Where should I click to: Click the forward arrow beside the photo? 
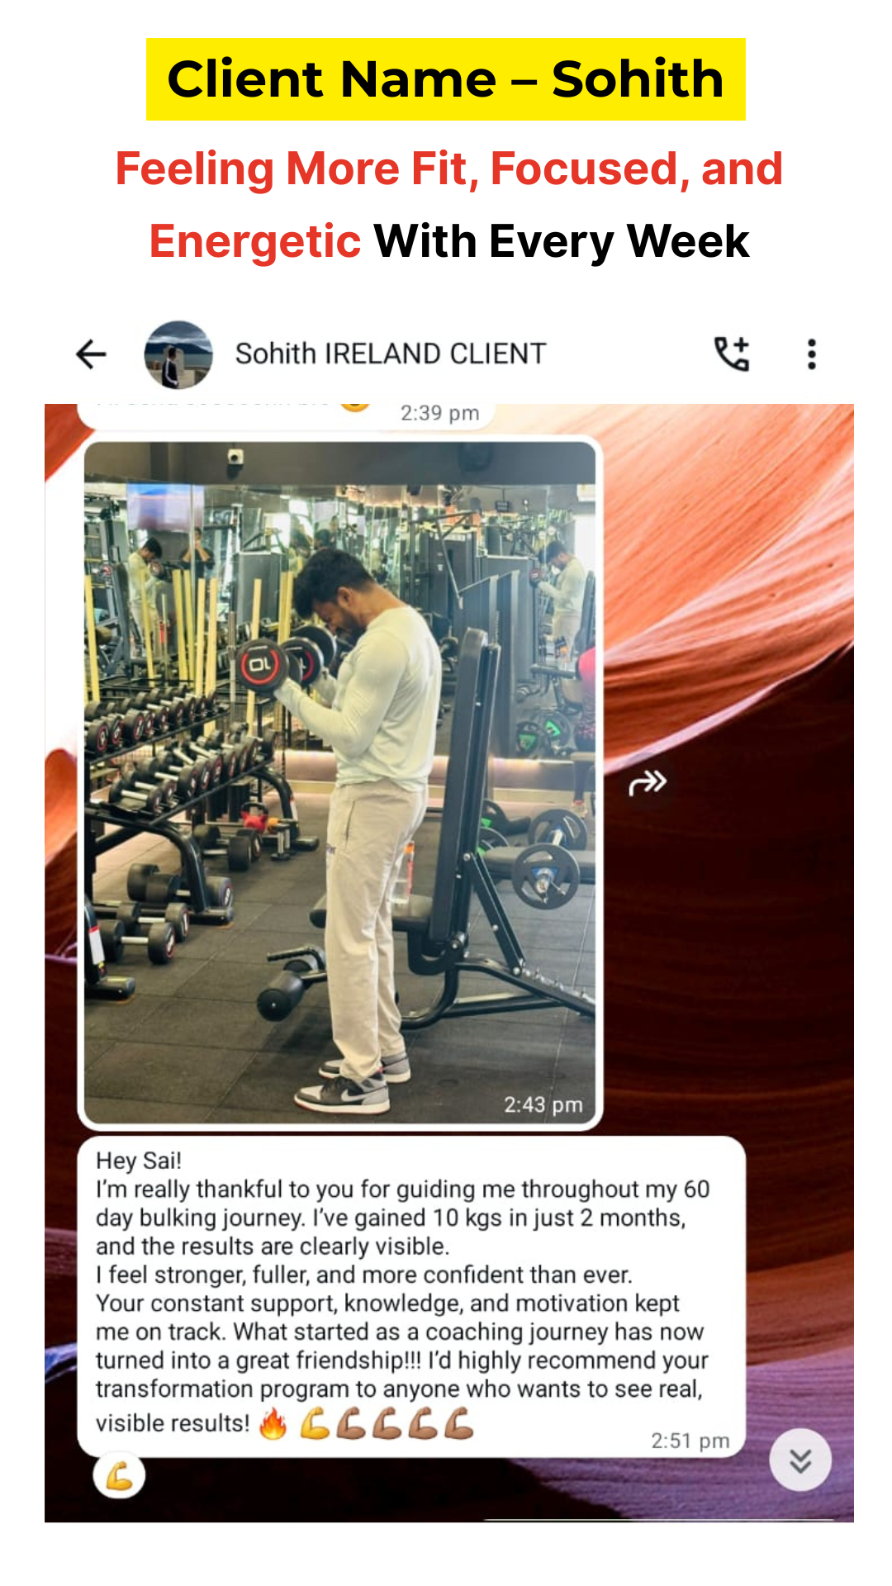[648, 782]
